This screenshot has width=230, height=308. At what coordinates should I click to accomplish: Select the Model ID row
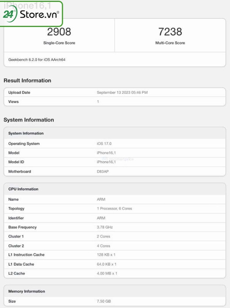pyautogui.click(x=114, y=162)
